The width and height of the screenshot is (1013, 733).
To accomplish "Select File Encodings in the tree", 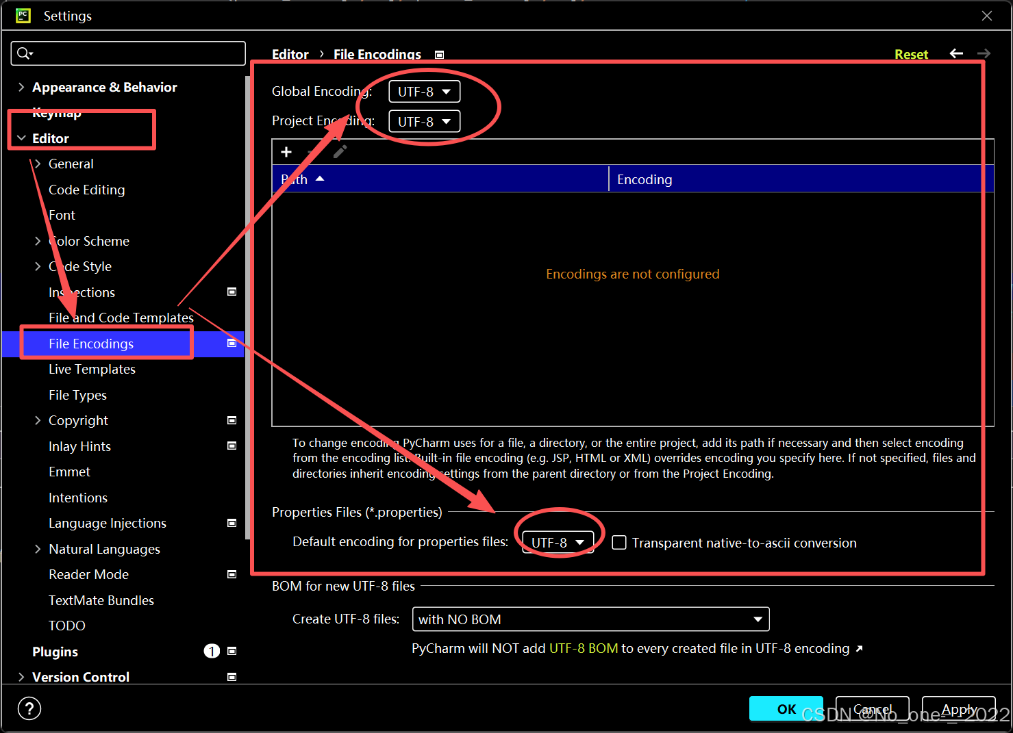I will pyautogui.click(x=91, y=344).
